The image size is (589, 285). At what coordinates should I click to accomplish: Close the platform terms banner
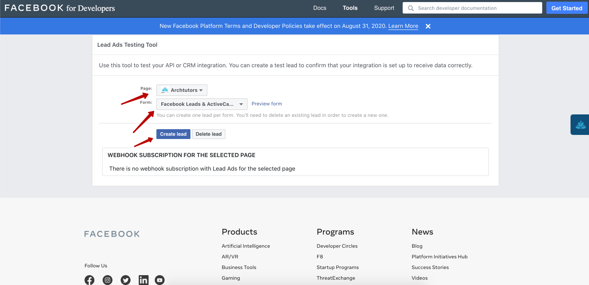428,26
